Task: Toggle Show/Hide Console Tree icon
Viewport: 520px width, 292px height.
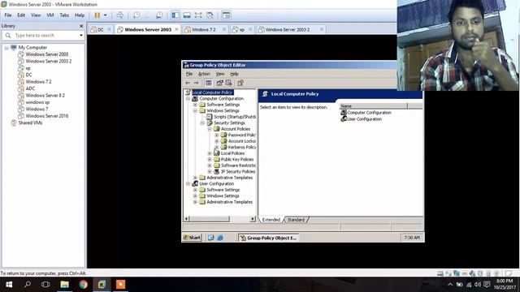Action: [208, 83]
